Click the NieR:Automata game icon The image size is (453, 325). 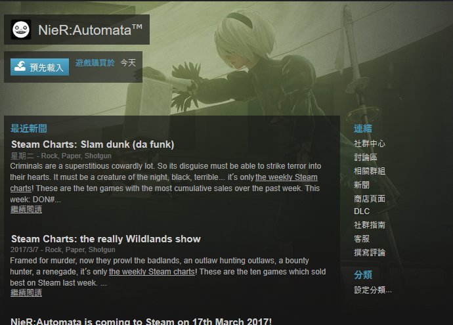pos(21,30)
